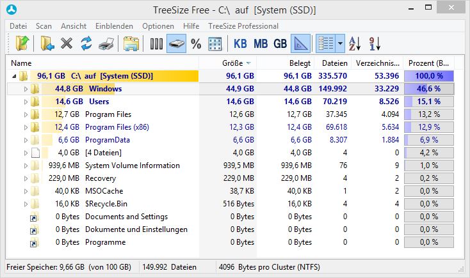Sort by the Dateien column header
The height and width of the screenshot is (278, 470).
tap(332, 63)
